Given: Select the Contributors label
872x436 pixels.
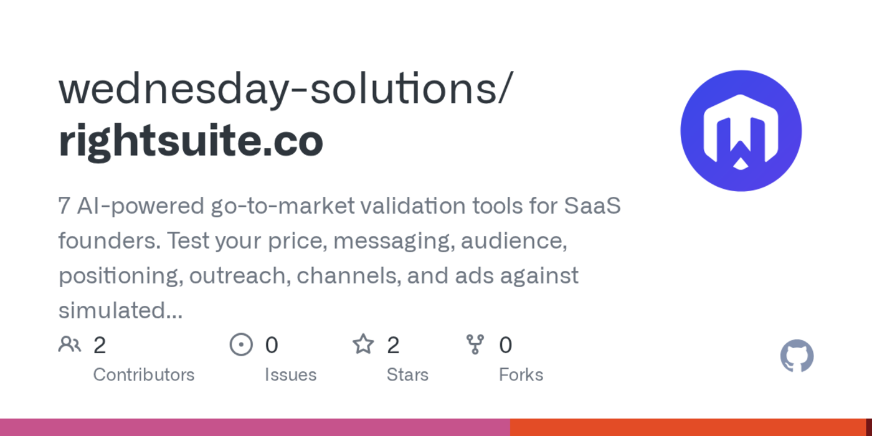Looking at the screenshot, I should point(144,375).
